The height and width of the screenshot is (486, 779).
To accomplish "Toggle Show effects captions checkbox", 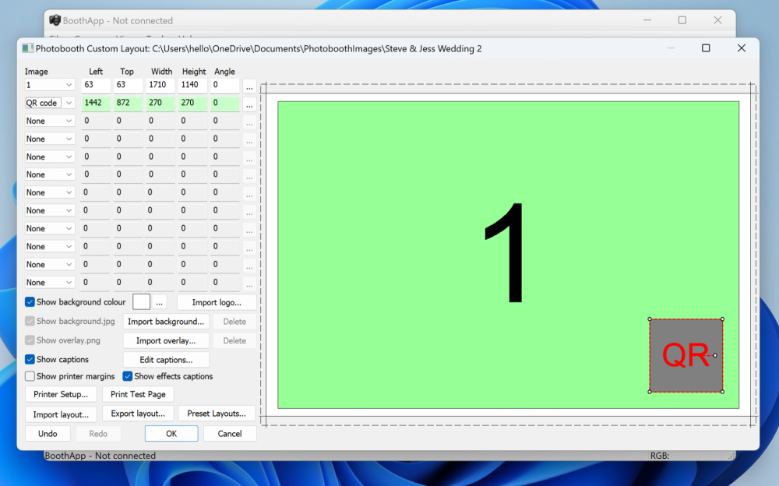I will click(128, 376).
